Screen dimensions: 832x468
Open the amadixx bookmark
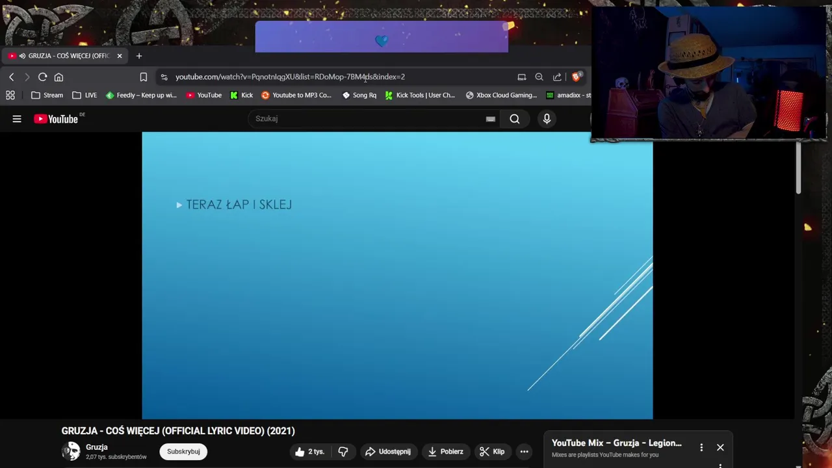coord(568,95)
